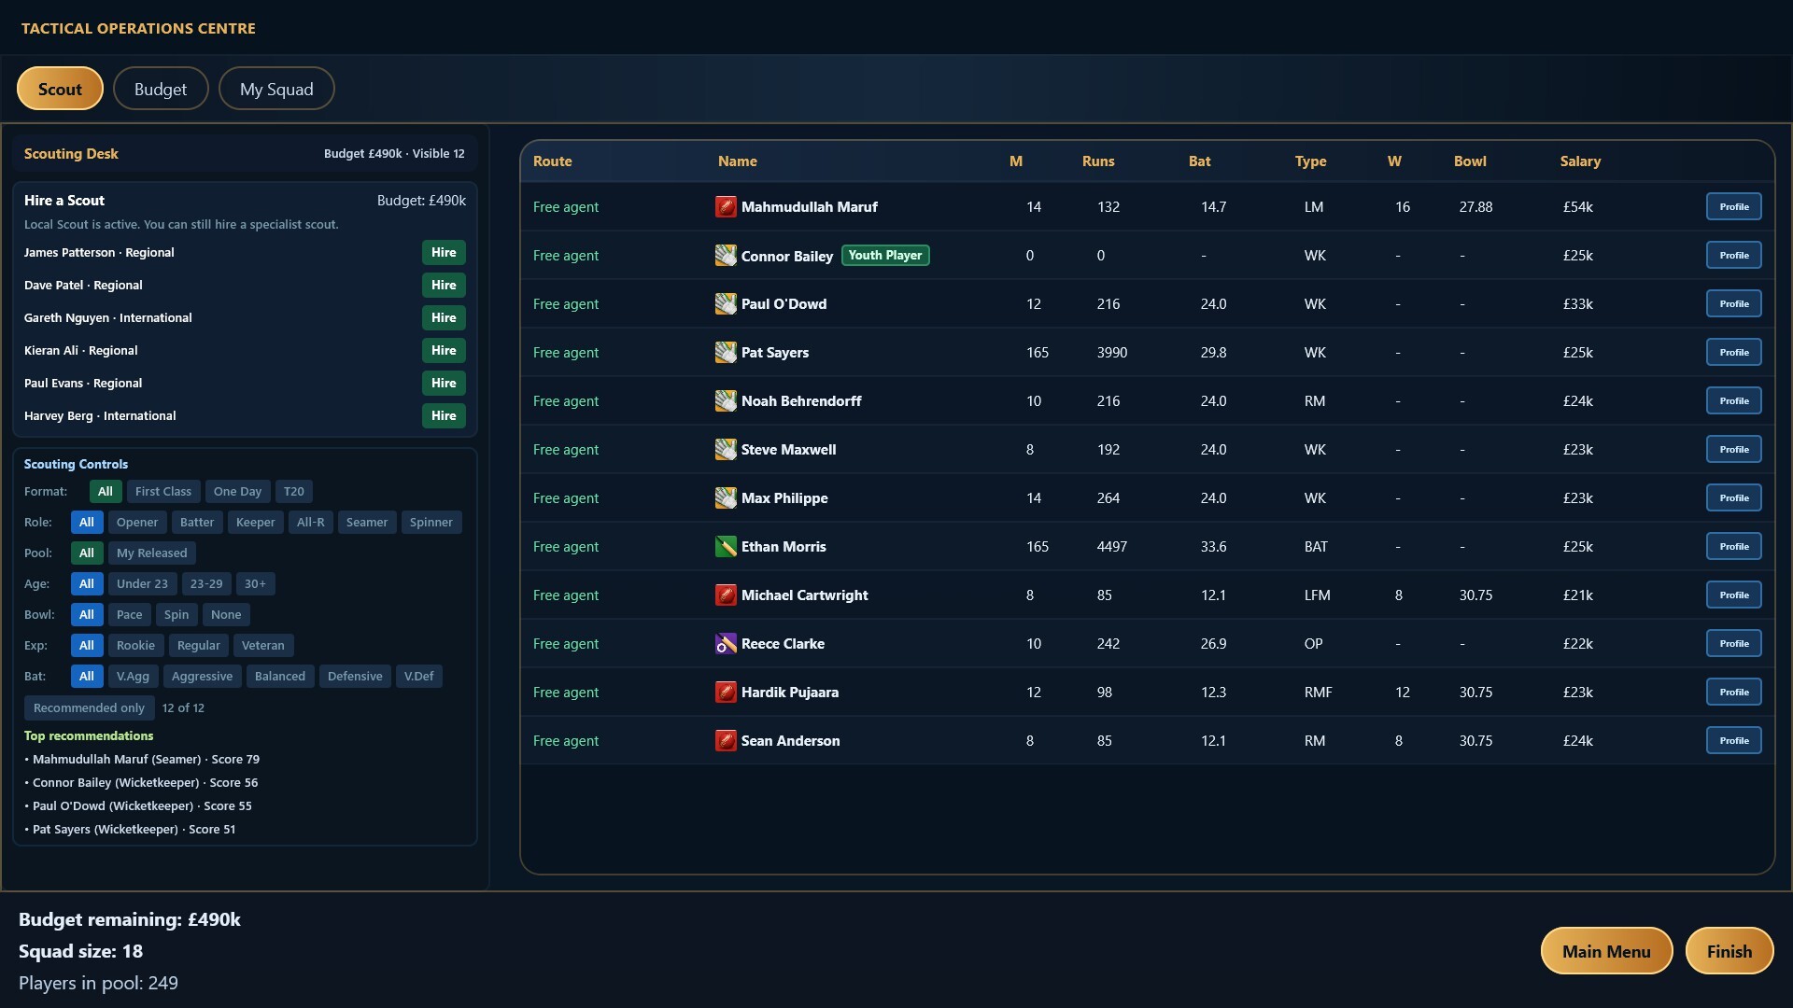Hire international scout Harvey Berg
The height and width of the screenshot is (1008, 1793).
click(444, 416)
